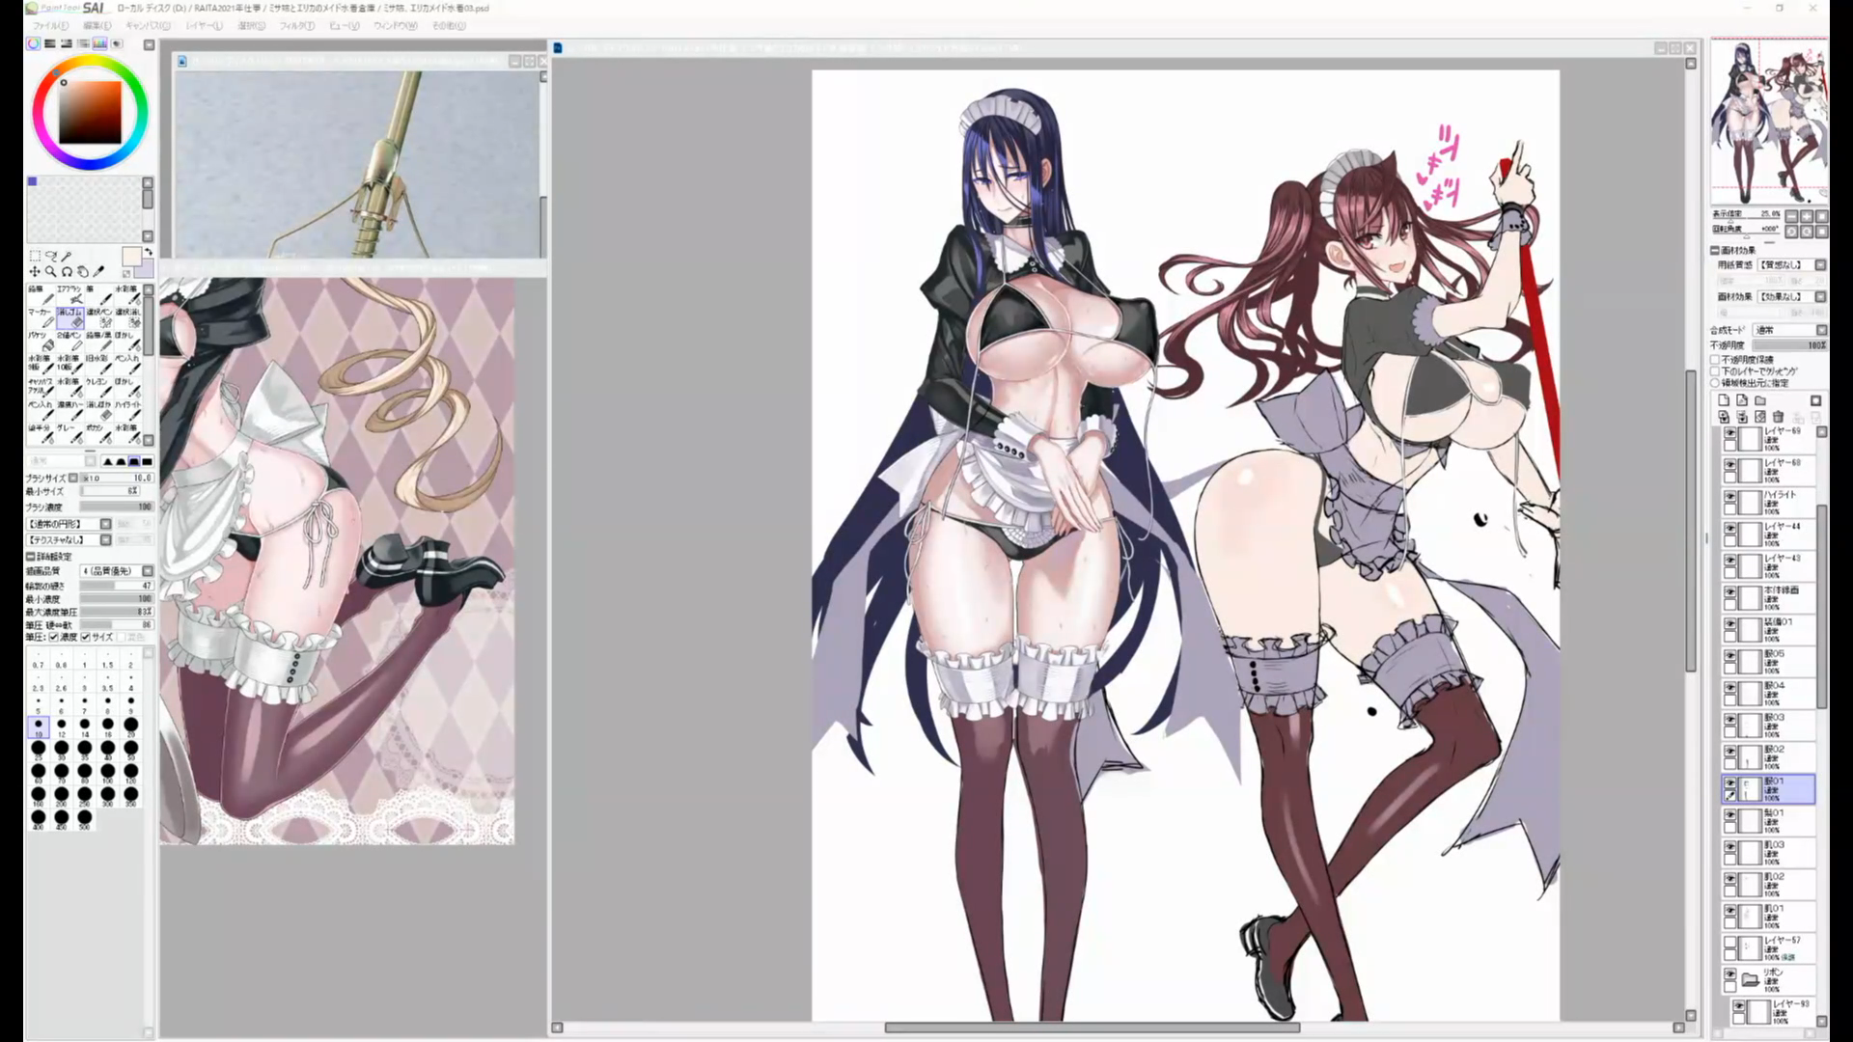The width and height of the screenshot is (1853, 1042).
Task: Choose the 2値ペン binary pen tool
Action: tap(70, 342)
